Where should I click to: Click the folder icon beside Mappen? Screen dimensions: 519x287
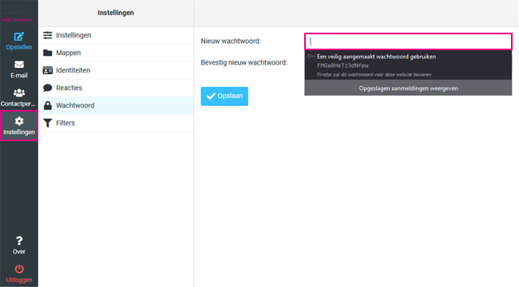click(48, 53)
